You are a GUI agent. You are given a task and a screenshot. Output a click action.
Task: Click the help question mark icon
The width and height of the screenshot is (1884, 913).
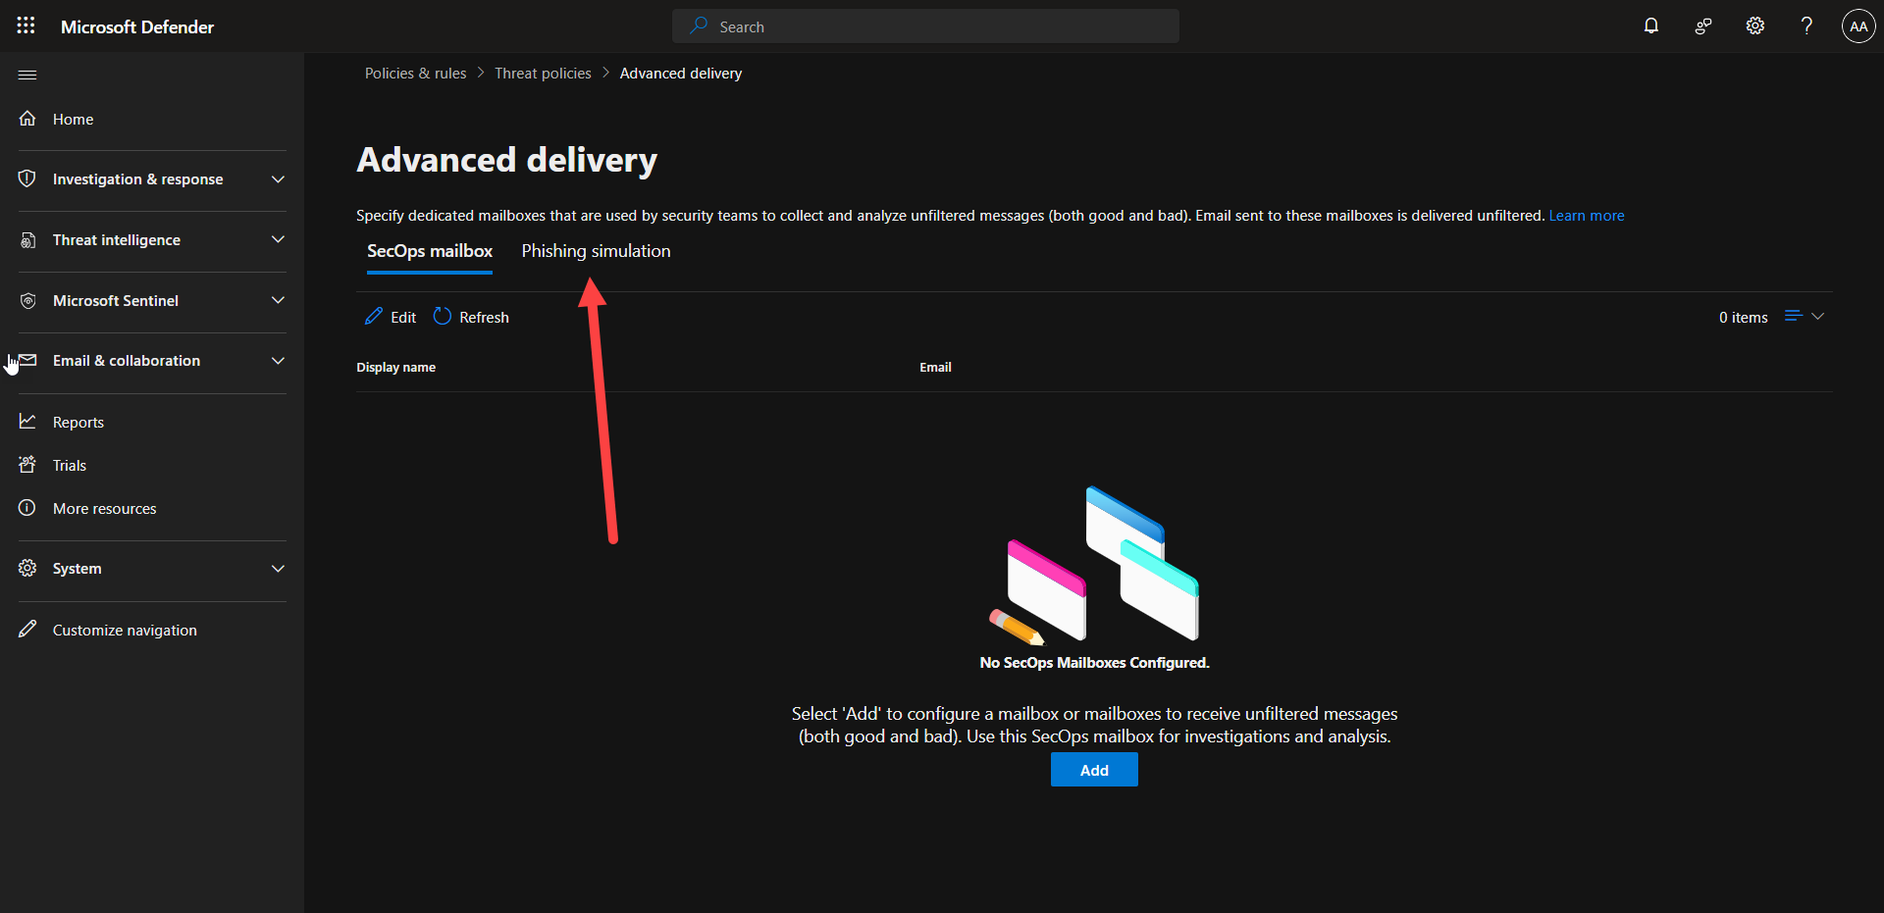1806,26
